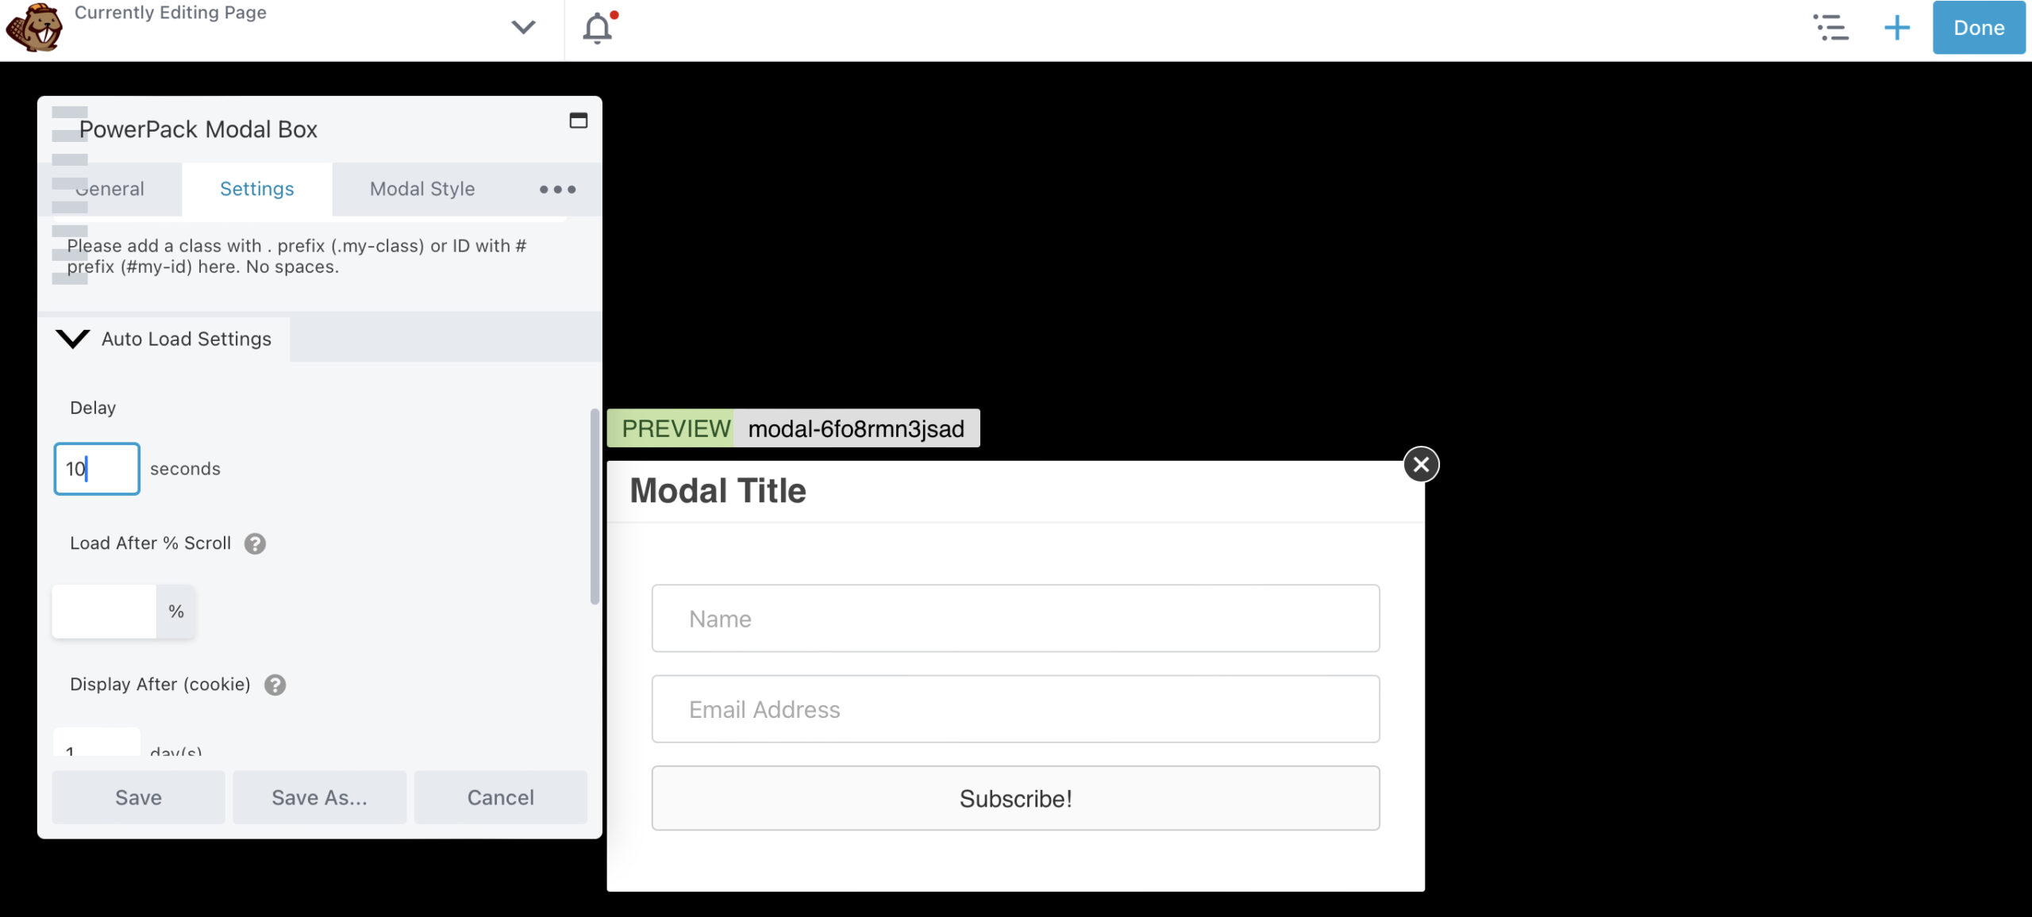
Task: Switch to the Modal Style tab
Action: [421, 188]
